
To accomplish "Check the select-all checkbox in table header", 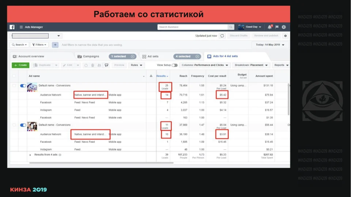I will pyautogui.click(x=14, y=76).
